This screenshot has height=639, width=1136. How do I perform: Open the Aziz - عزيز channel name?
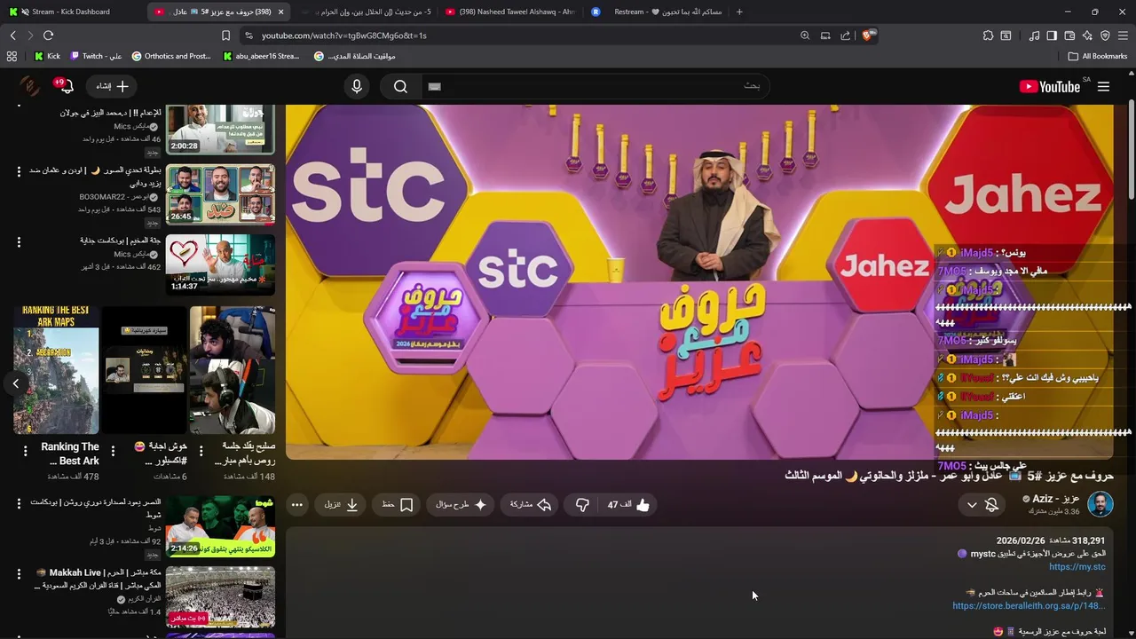(1055, 499)
